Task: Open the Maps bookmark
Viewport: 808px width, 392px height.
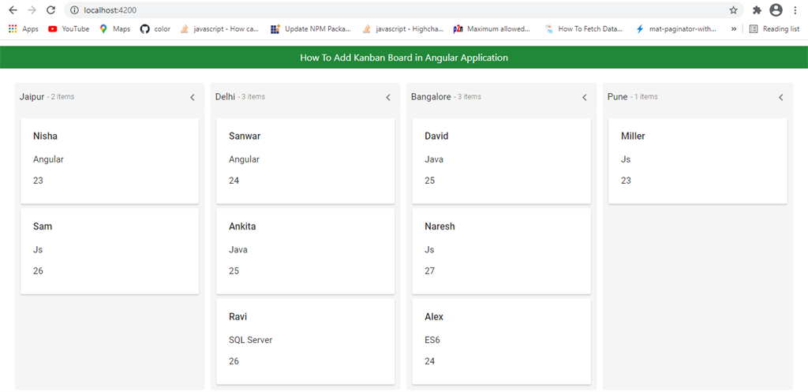Action: tap(115, 29)
